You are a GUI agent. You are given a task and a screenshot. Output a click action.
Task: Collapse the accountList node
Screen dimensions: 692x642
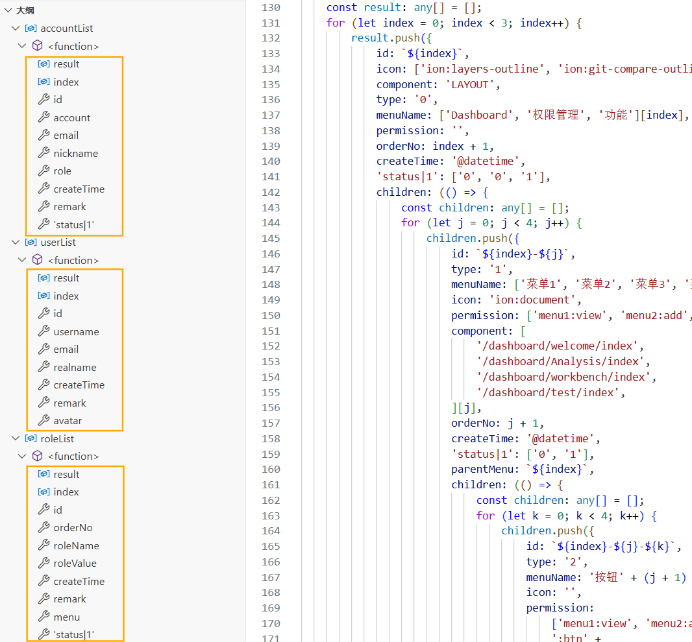[16, 29]
